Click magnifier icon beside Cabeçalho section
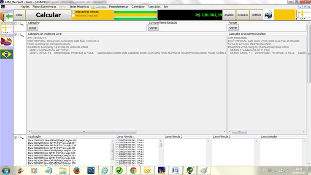Viewport: 311px width, 175px height. point(21,24)
